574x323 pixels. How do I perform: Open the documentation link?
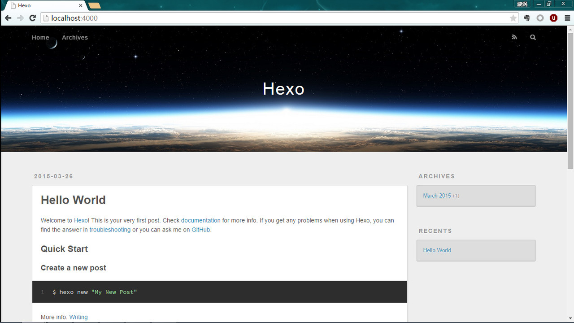200,220
